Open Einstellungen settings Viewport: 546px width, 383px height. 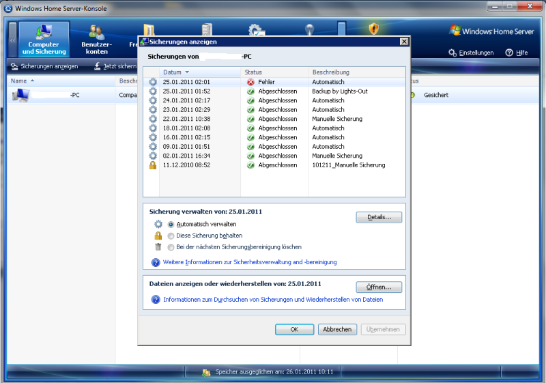[471, 53]
